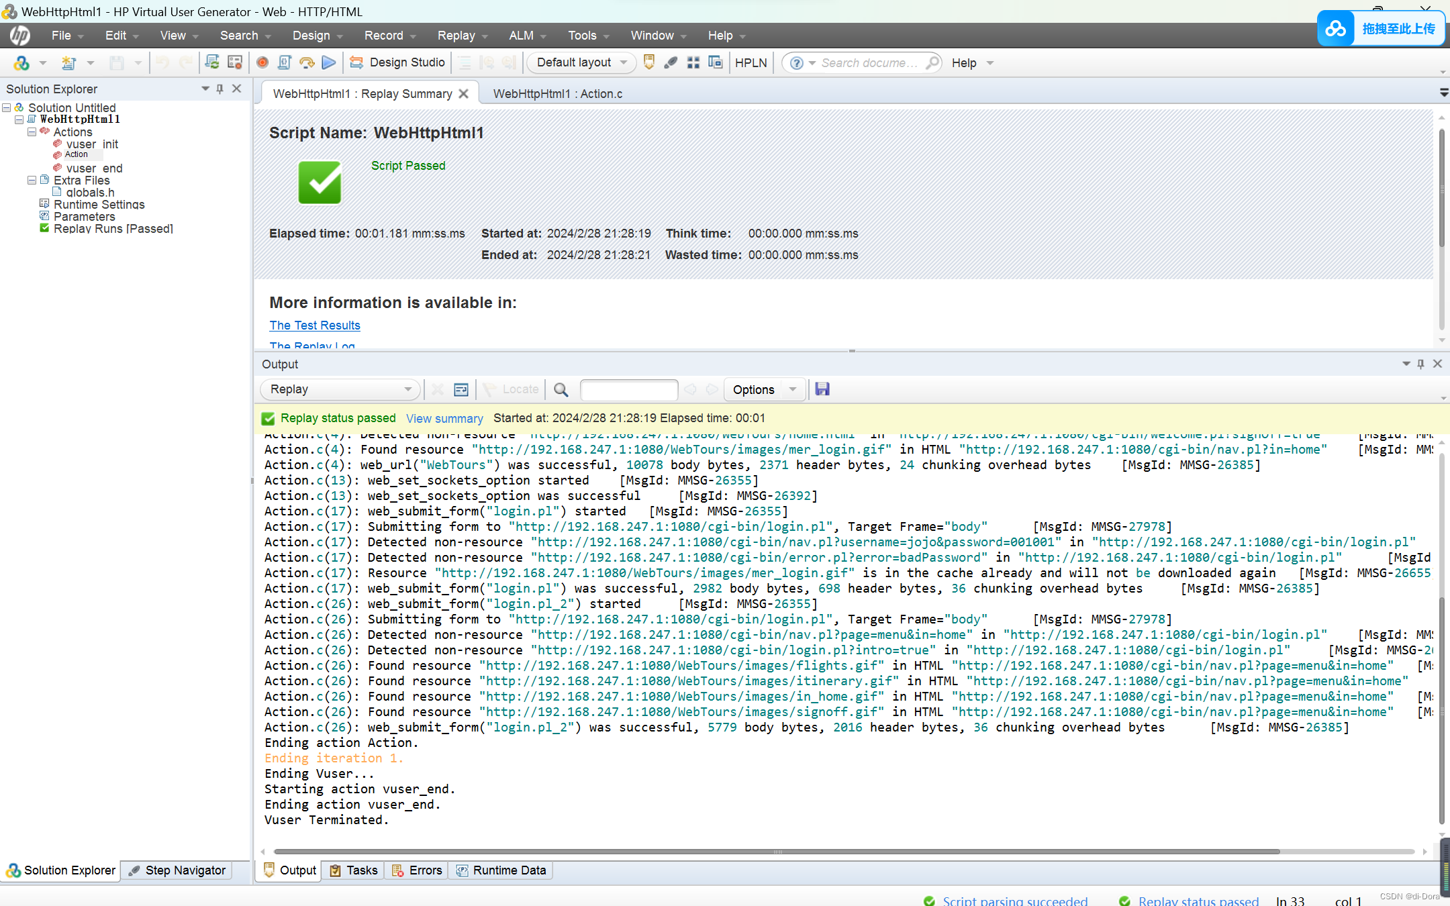Click the blue Replay play icon

329,62
